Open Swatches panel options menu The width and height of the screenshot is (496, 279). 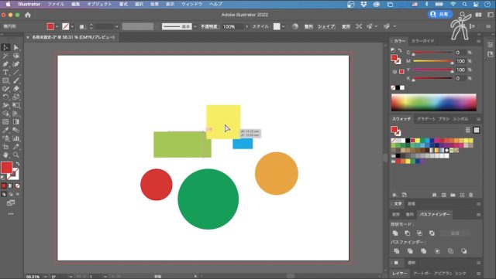[479, 119]
